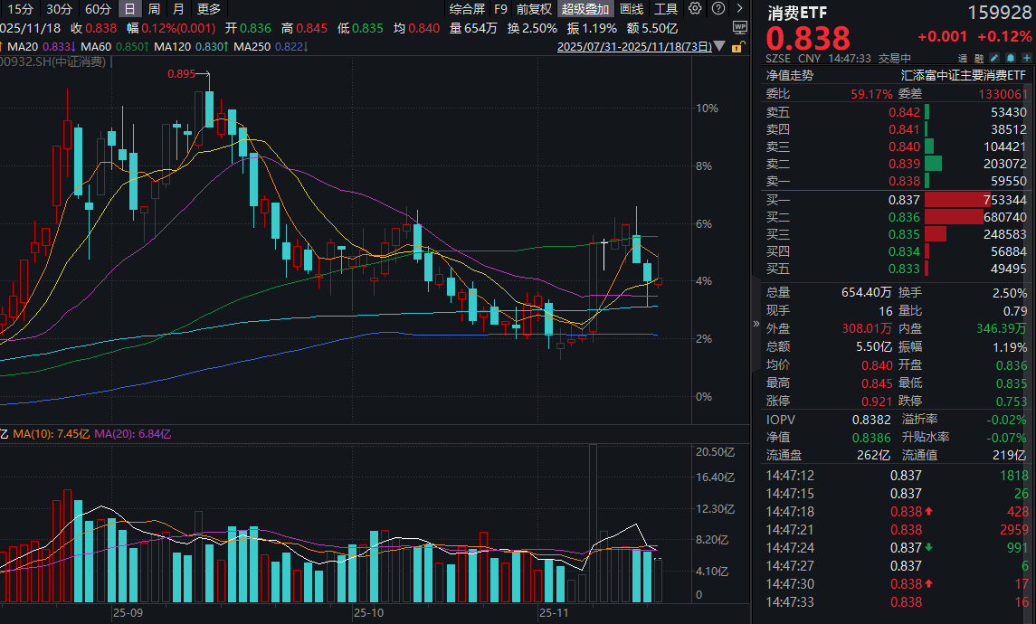This screenshot has height=624, width=1036.
Task: Open the chart settings gear icon
Action: pos(694,9)
